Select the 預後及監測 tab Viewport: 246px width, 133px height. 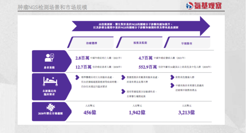coord(139,43)
